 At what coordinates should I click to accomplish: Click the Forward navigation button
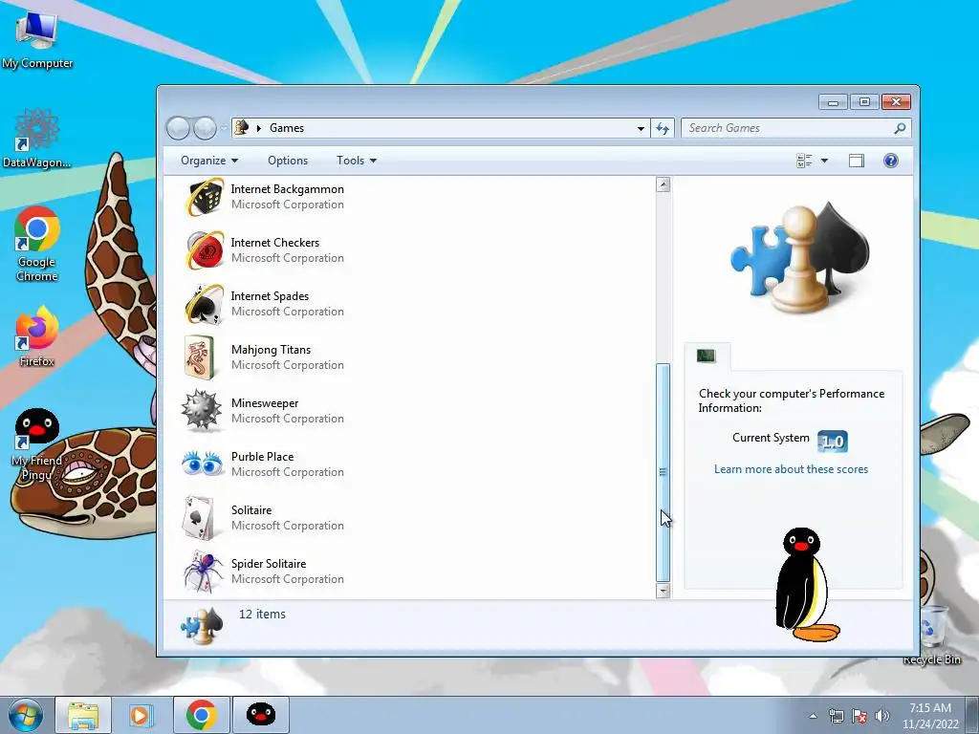205,128
